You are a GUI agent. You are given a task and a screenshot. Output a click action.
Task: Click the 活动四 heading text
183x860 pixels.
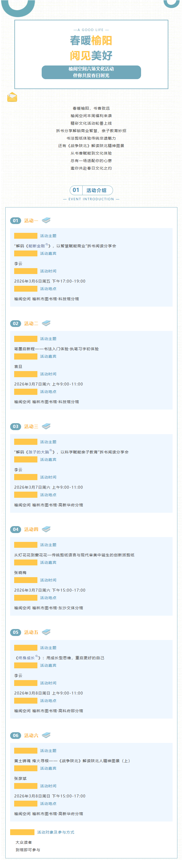(31, 529)
